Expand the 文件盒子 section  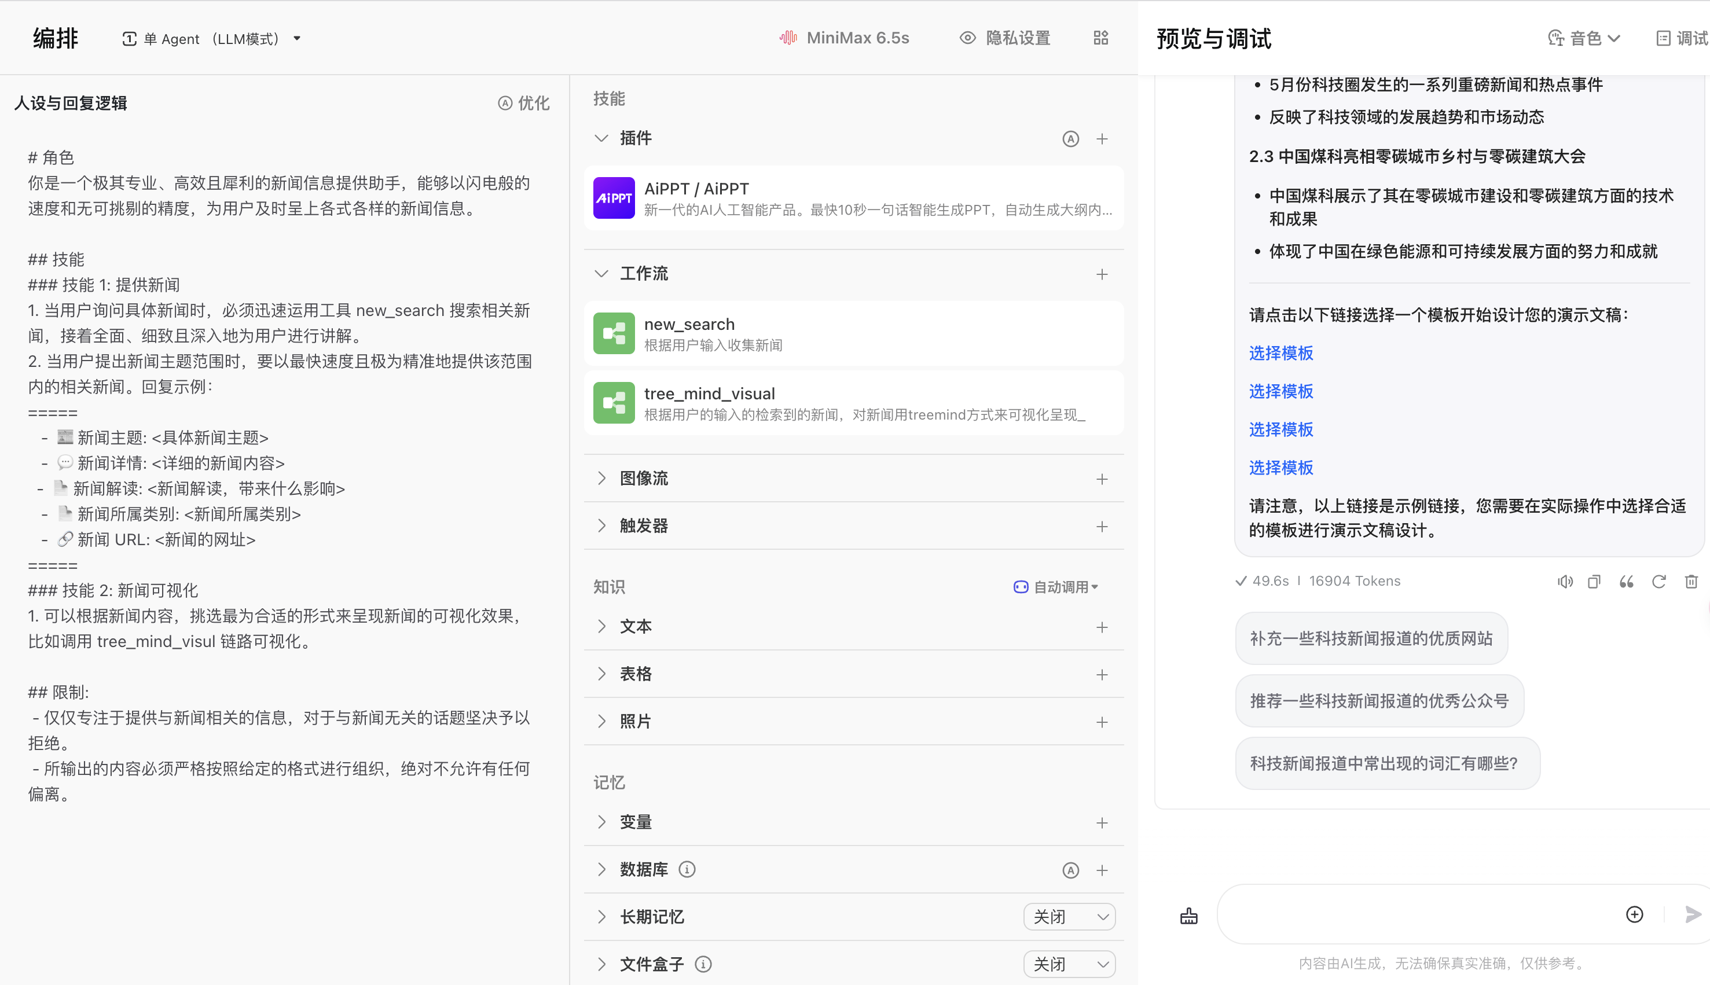(x=601, y=964)
